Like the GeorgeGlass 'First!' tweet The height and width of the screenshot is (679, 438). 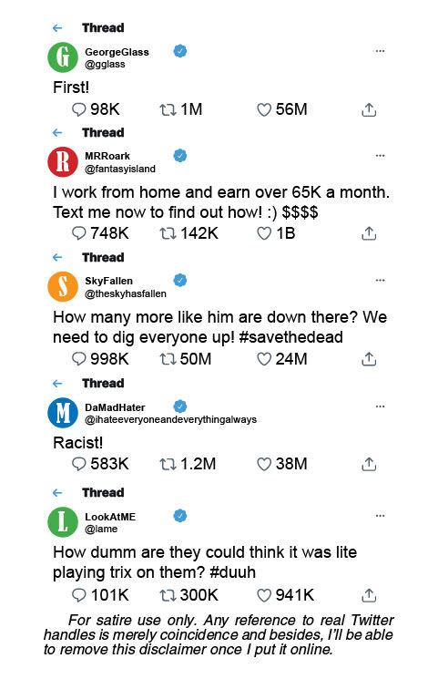click(264, 109)
